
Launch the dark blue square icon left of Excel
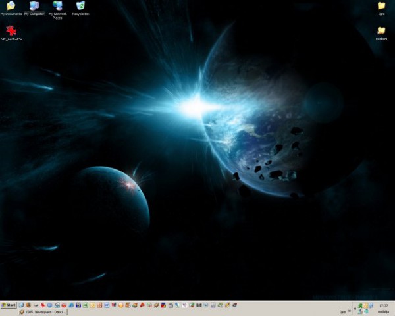click(78, 305)
